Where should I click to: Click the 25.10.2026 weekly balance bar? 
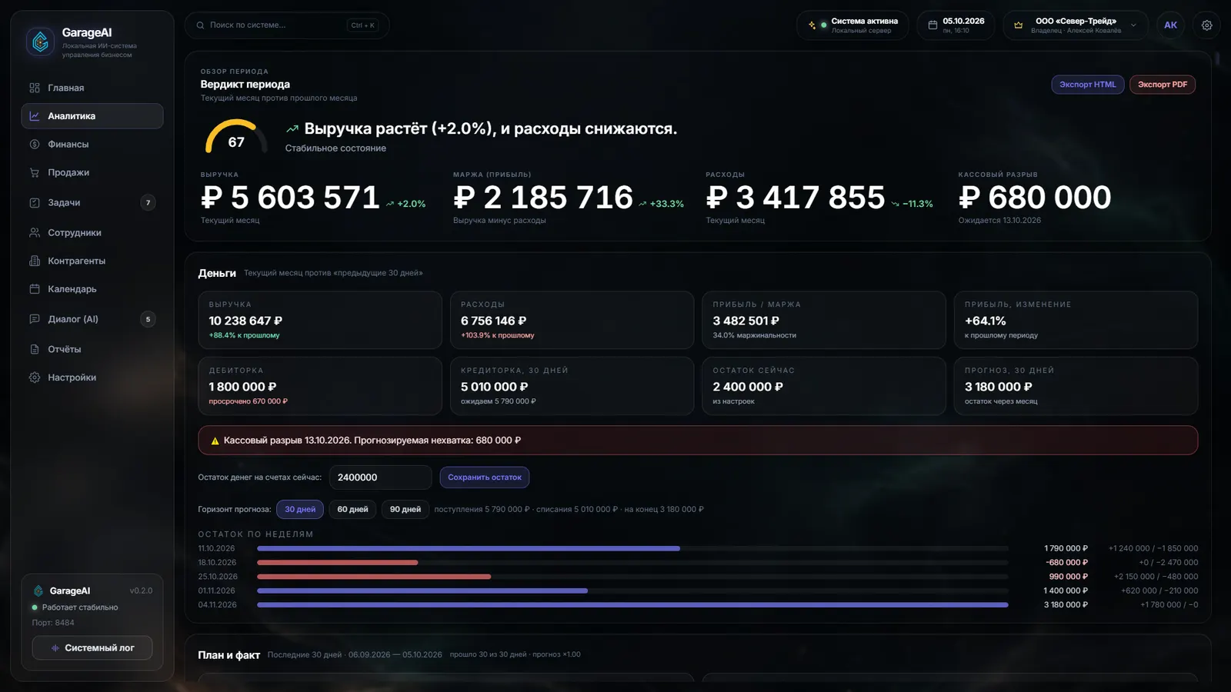tap(374, 577)
